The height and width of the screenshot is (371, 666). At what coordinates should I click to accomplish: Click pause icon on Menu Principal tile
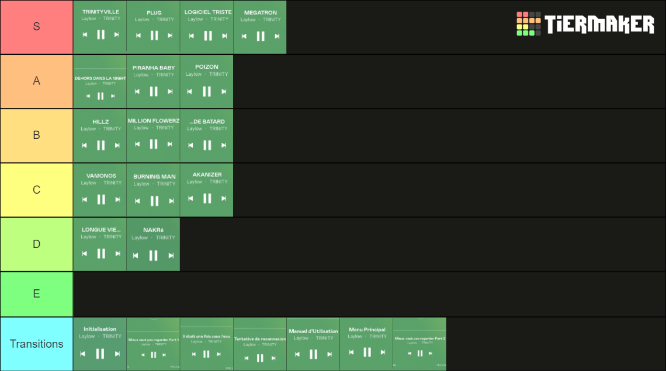pyautogui.click(x=367, y=352)
